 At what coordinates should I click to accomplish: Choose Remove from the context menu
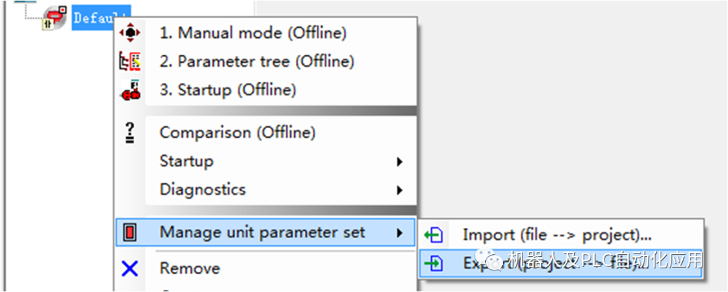[x=189, y=268]
